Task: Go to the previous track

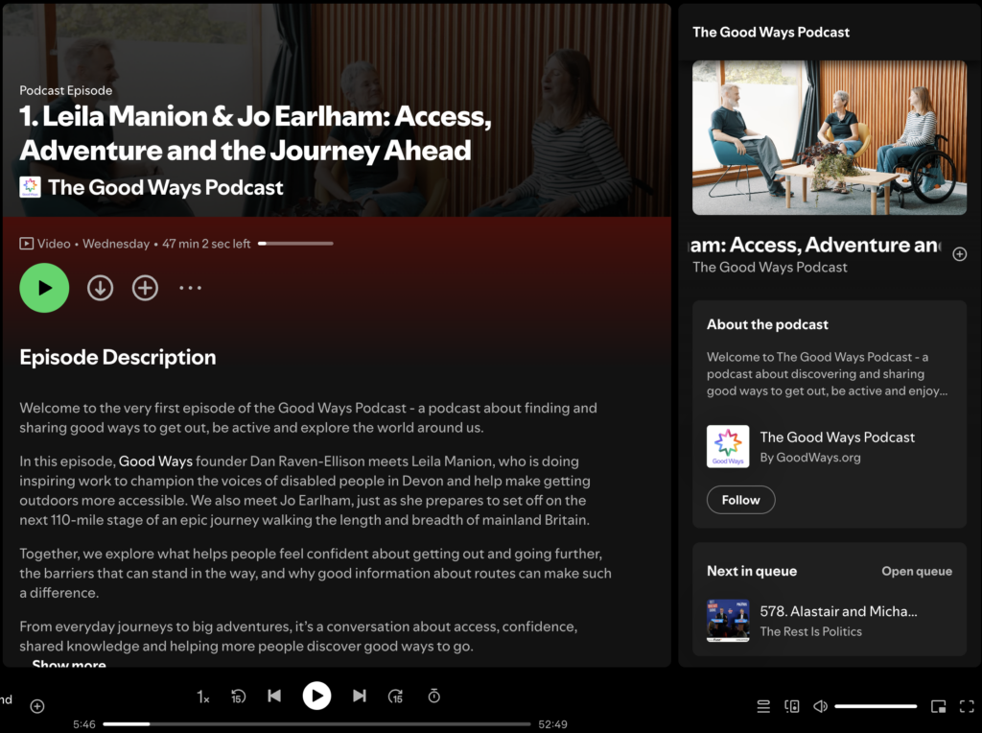Action: [274, 696]
